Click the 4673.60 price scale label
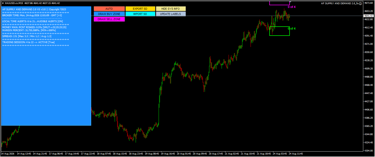Viewport: 375px width, 157px height. coord(369,3)
